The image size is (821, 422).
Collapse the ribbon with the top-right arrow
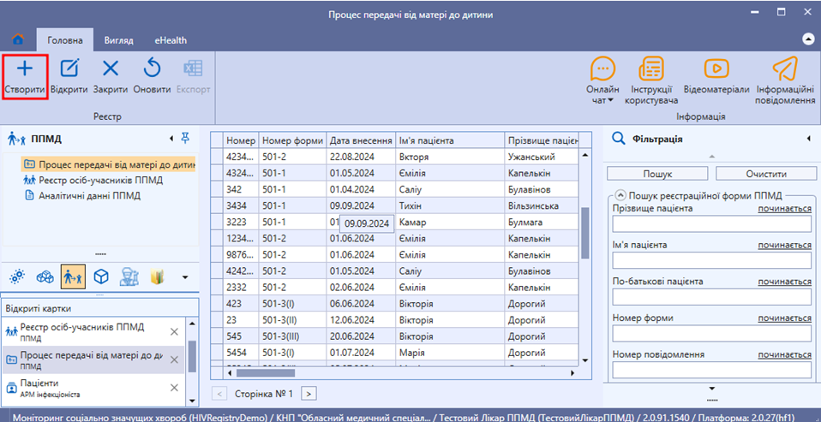[808, 39]
